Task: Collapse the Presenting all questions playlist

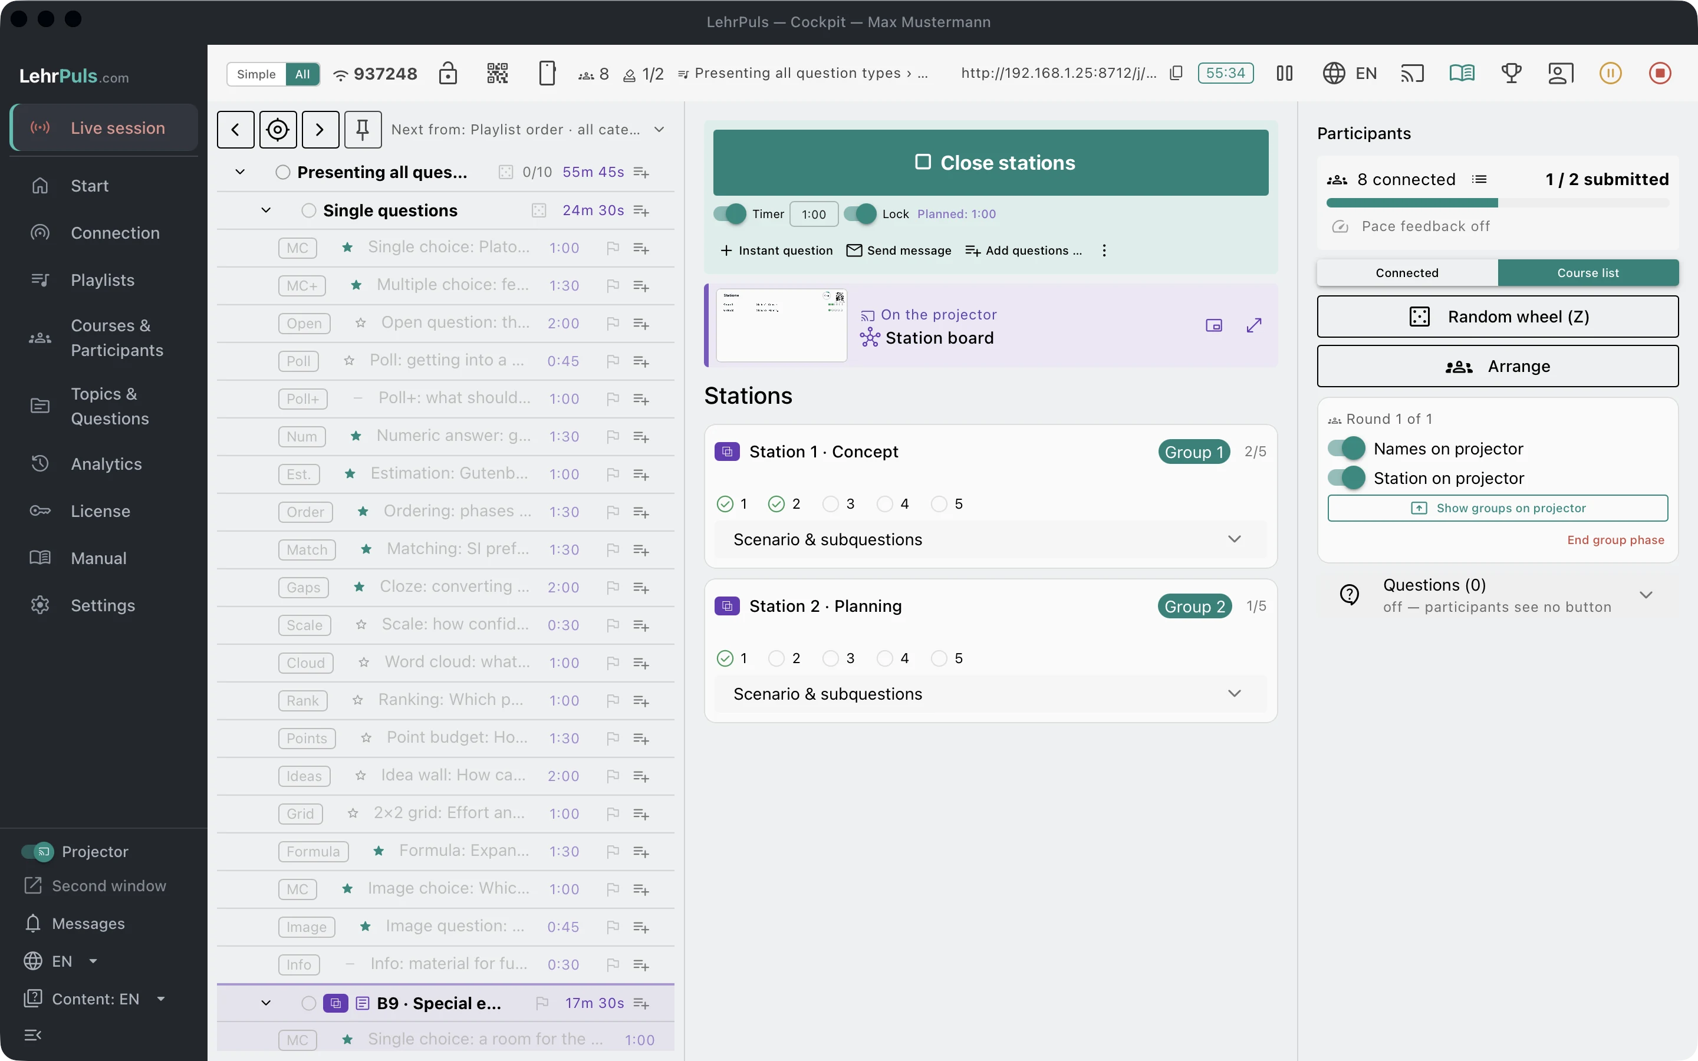Action: coord(240,172)
